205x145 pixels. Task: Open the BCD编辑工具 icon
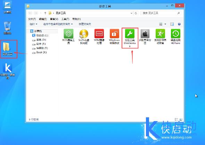pos(68,37)
